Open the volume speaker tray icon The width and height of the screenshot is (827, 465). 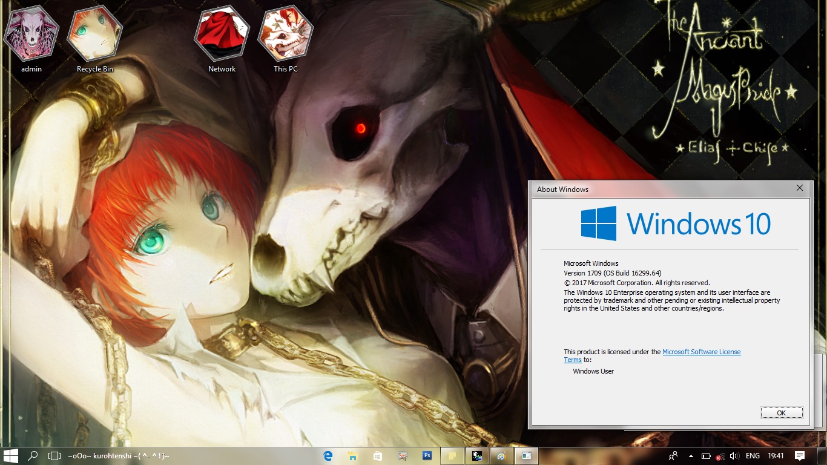(734, 456)
